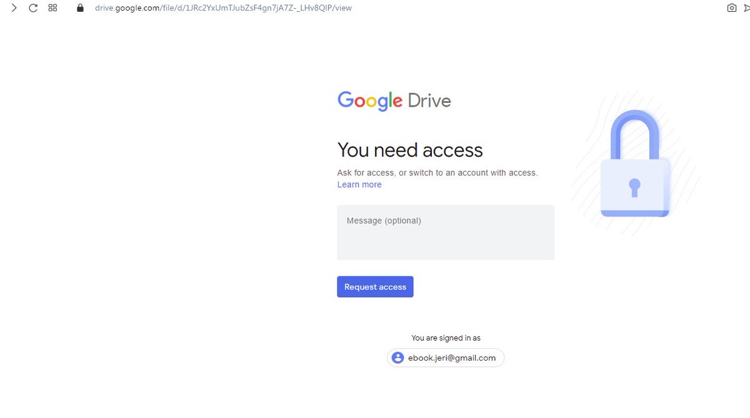Open the tab grid icon in browser toolbar
Screen dimensions: 750x418
tap(53, 8)
